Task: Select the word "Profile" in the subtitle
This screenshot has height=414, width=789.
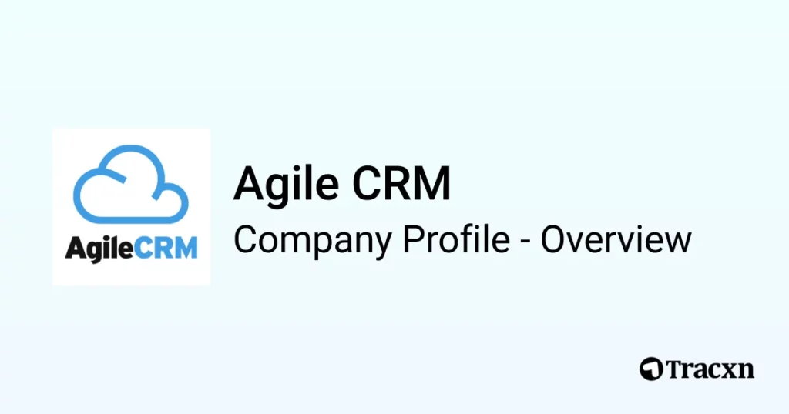Action: pos(456,239)
